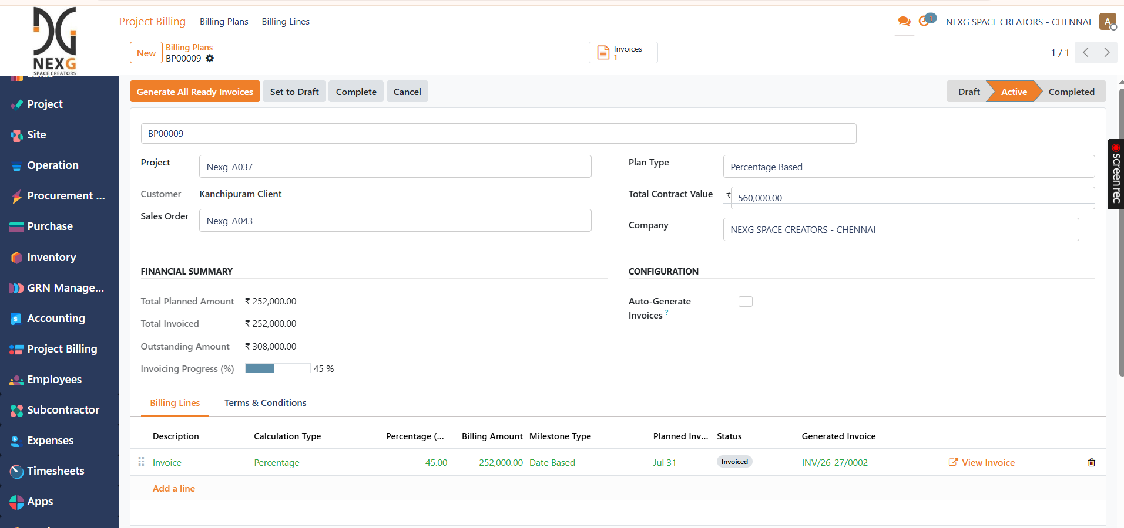The height and width of the screenshot is (528, 1124).
Task: Click the Jul 31 planned date cell
Action: click(x=665, y=463)
